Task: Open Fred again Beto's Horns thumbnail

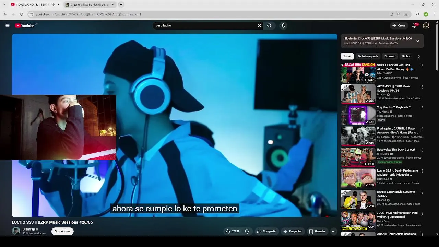Action: 358,136
